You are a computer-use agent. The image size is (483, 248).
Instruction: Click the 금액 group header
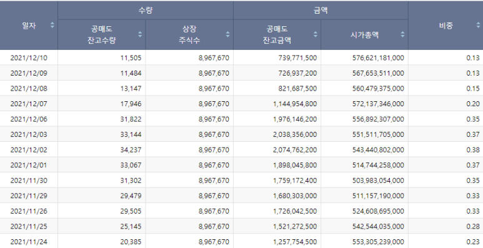pyautogui.click(x=321, y=10)
